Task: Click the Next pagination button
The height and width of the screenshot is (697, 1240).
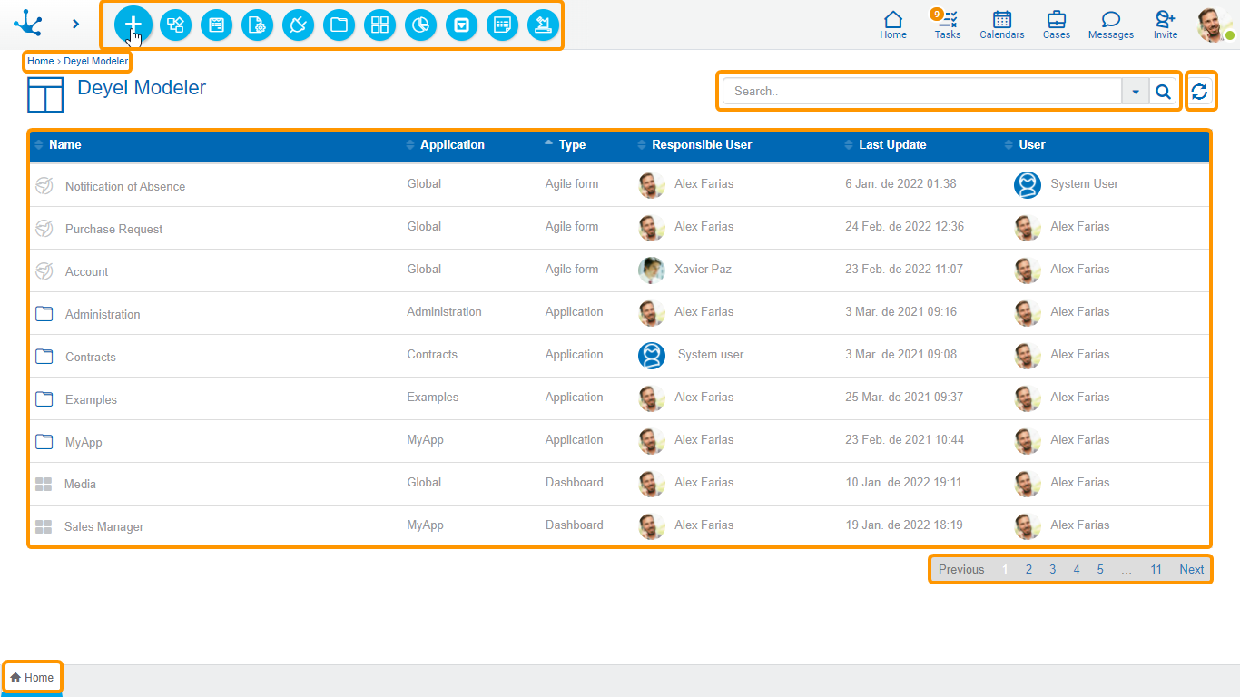Action: (1191, 570)
